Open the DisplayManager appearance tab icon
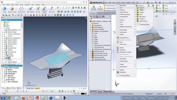The image size is (177, 100). click(103, 17)
